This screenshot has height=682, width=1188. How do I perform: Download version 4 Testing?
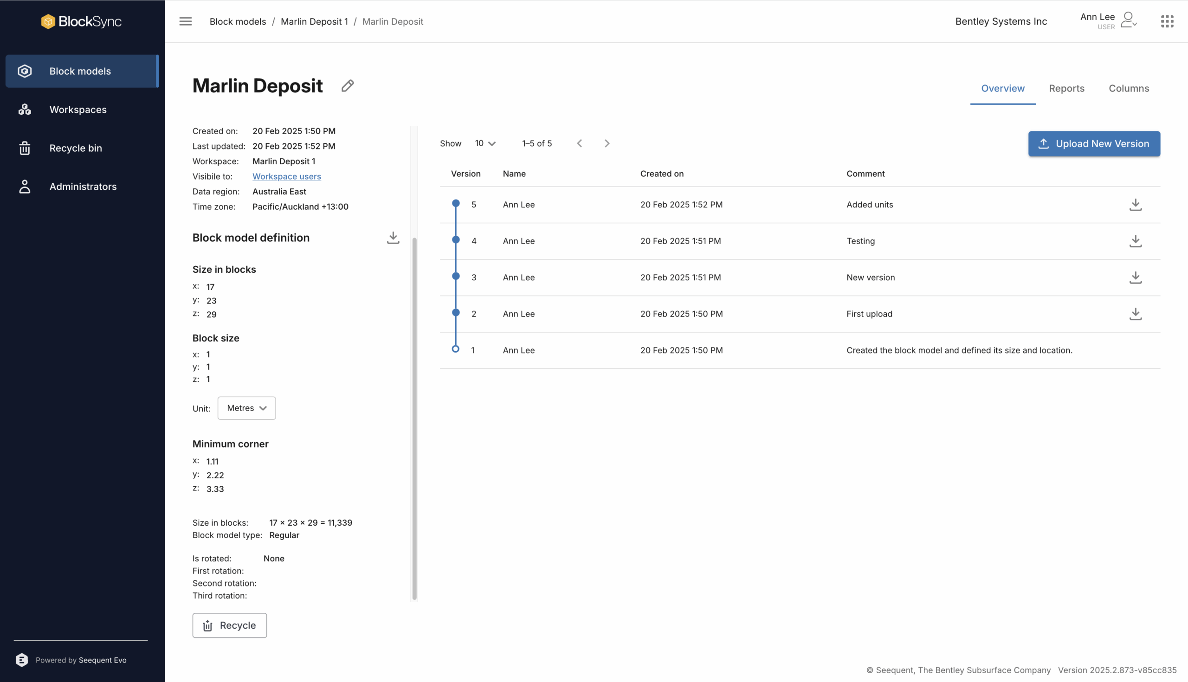coord(1135,241)
